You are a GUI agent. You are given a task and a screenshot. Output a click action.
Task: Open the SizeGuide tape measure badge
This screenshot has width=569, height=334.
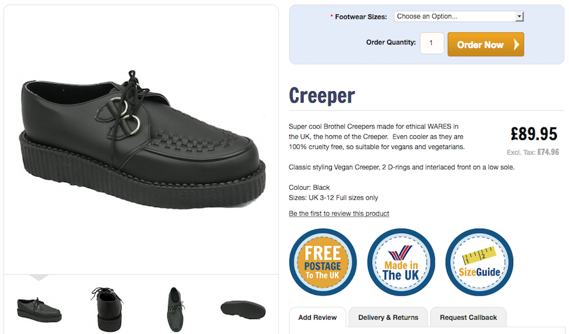[479, 262]
